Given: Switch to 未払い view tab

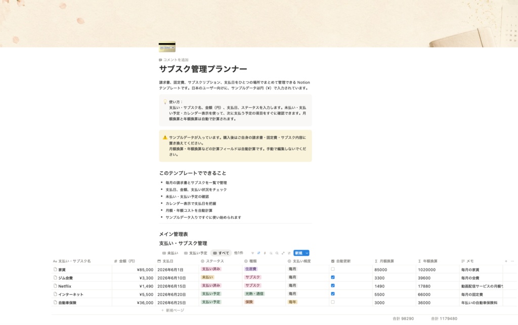Looking at the screenshot, I should [170, 253].
